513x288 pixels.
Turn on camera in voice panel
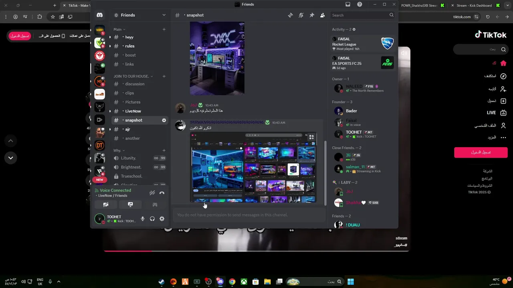pyautogui.click(x=106, y=204)
